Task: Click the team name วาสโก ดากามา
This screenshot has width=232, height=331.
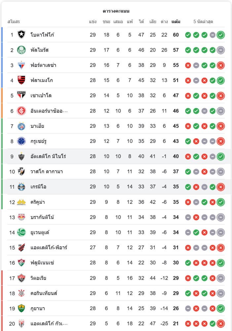Action: 46,172
